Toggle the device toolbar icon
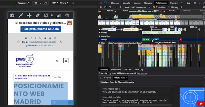This screenshot has height=107, width=205. [x=105, y=3]
